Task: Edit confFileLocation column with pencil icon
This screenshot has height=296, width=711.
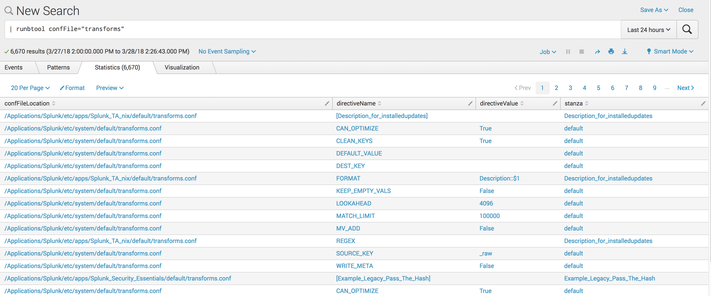Action: point(327,103)
